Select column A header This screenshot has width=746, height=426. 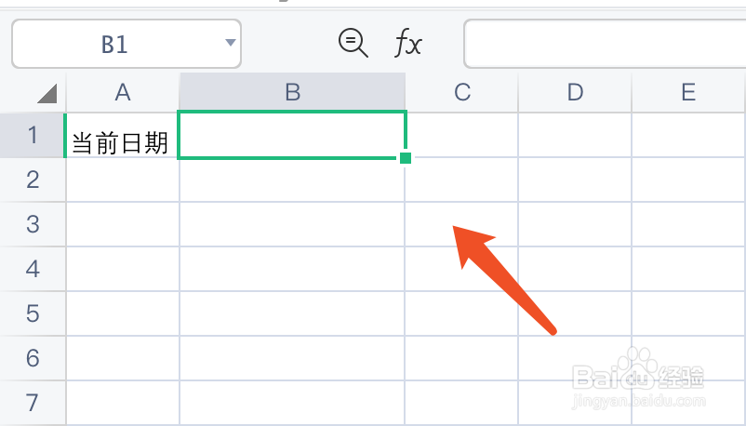pyautogui.click(x=122, y=92)
